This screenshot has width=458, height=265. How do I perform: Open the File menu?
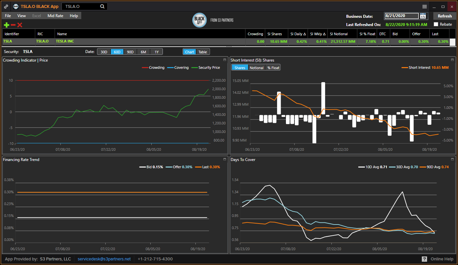point(8,16)
